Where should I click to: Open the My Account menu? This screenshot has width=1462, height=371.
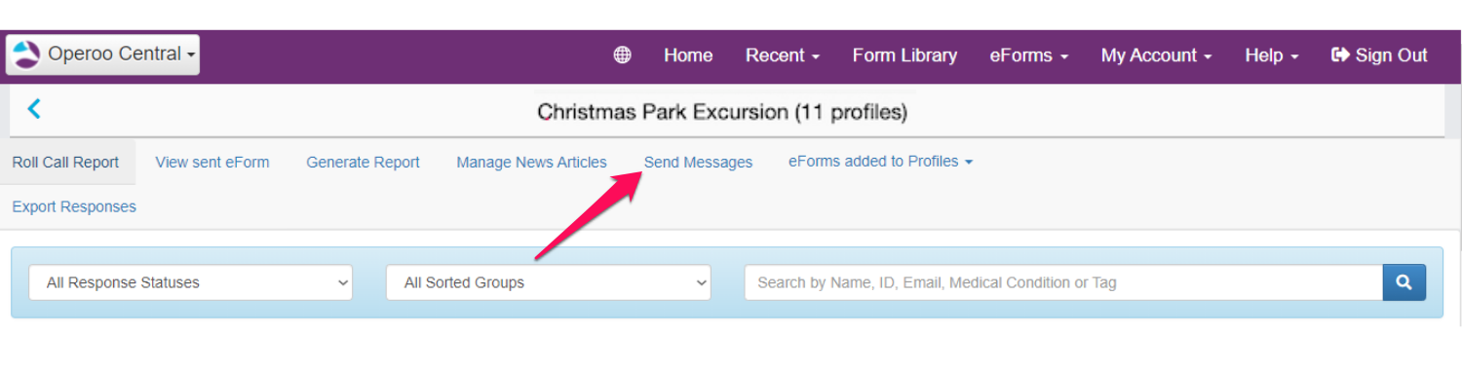[1156, 56]
